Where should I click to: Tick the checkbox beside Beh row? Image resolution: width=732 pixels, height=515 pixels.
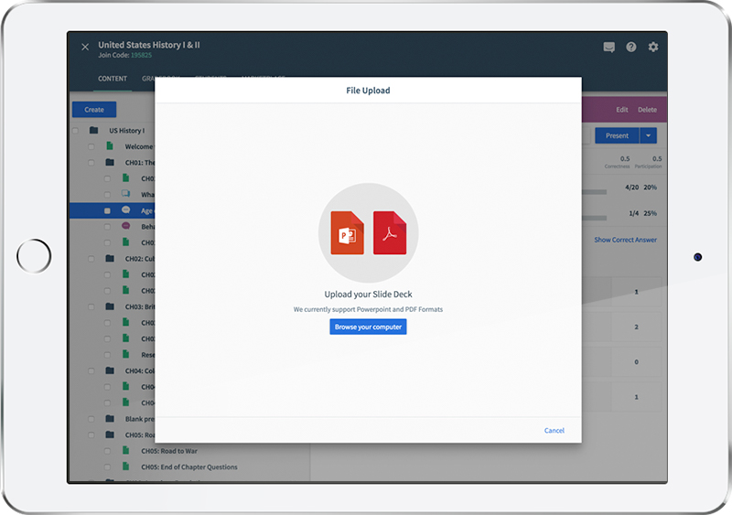pyautogui.click(x=107, y=227)
